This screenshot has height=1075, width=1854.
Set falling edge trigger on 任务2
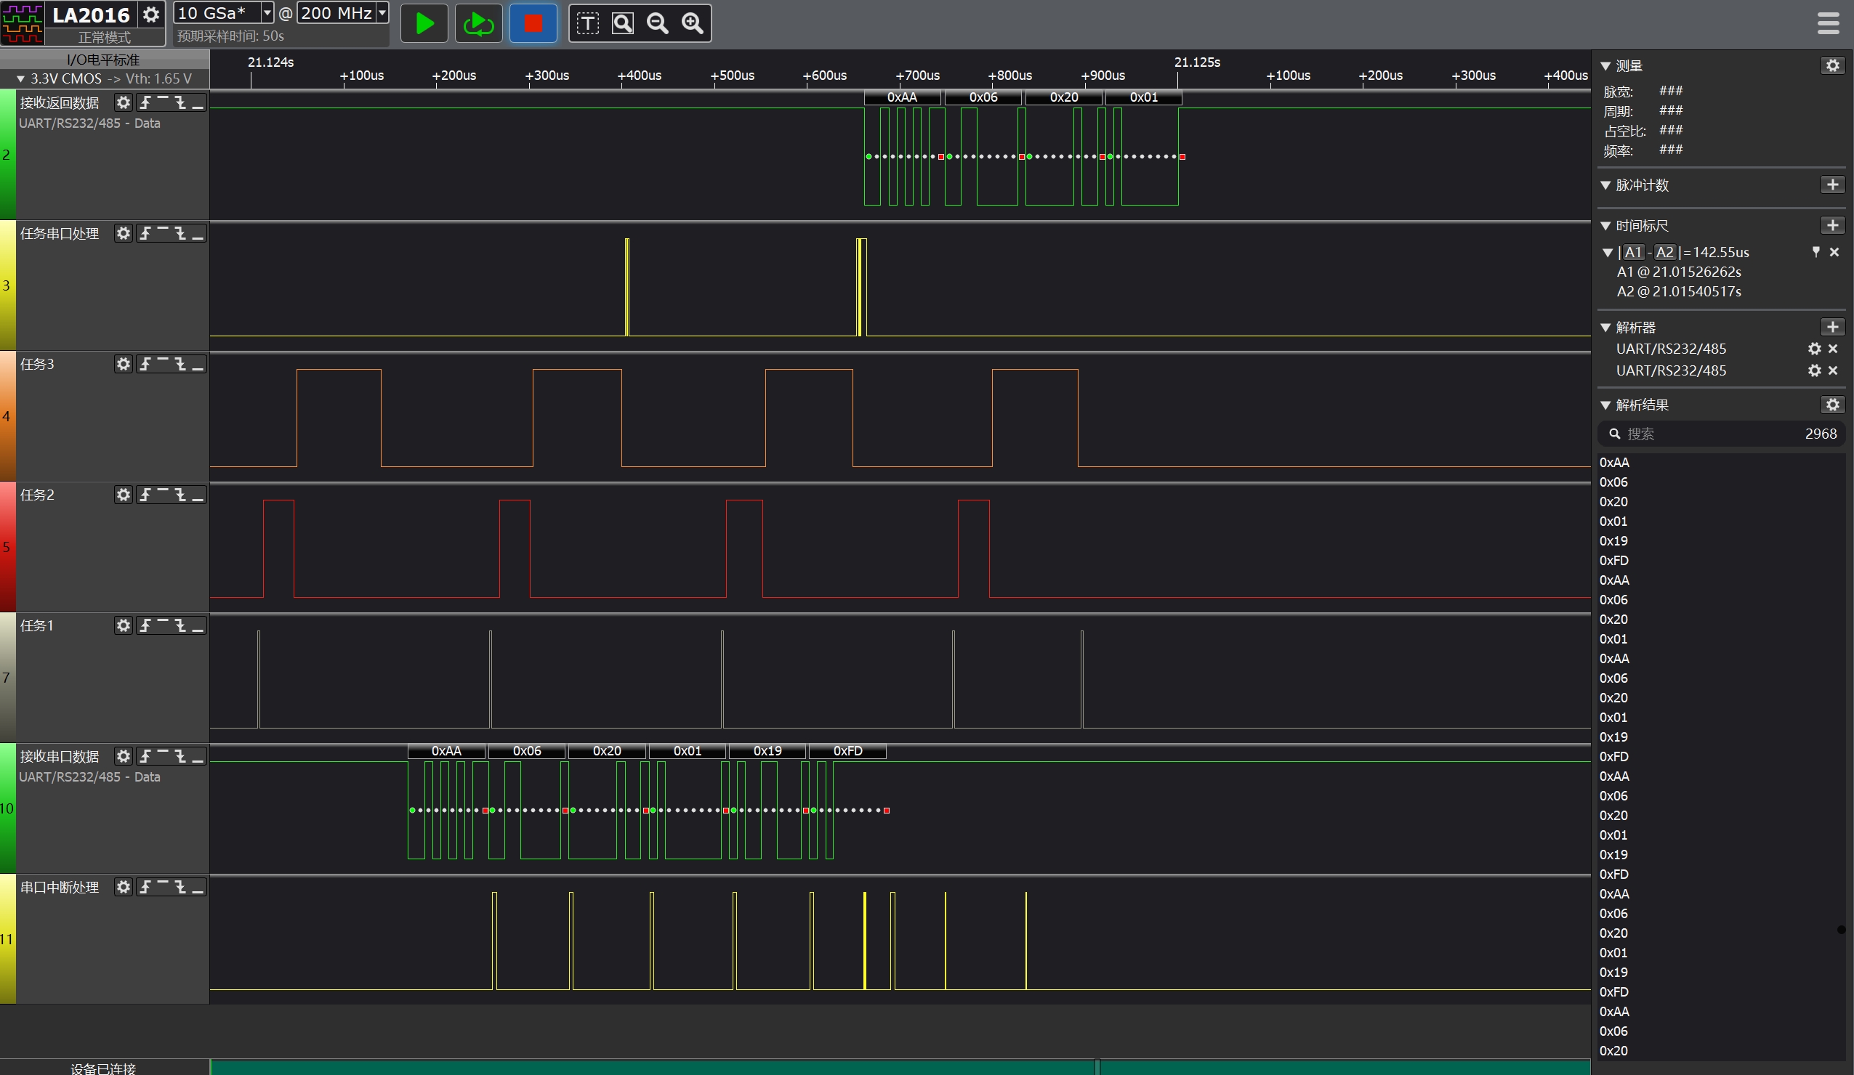(x=180, y=495)
